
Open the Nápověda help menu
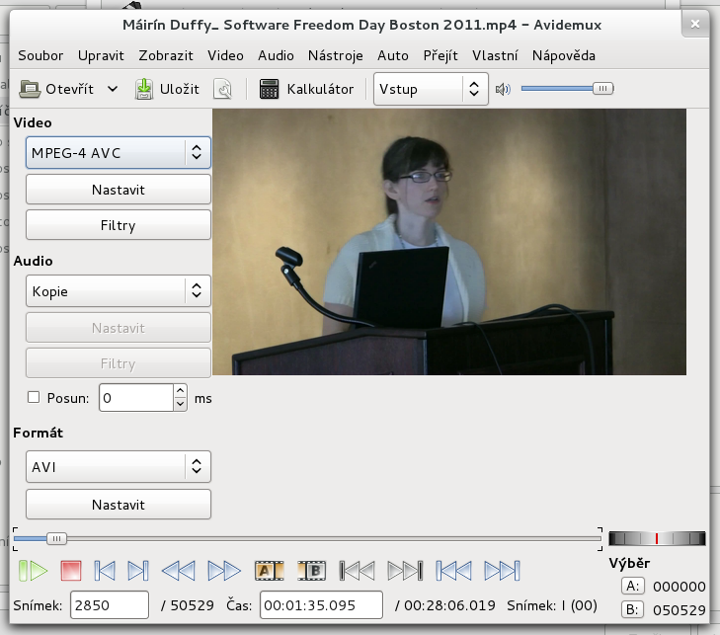563,55
